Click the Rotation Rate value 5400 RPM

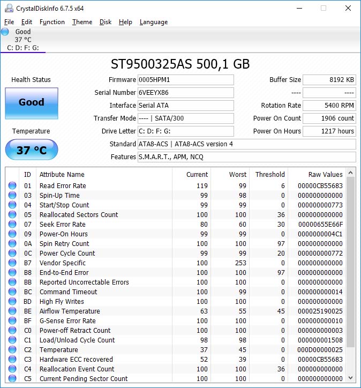click(329, 106)
